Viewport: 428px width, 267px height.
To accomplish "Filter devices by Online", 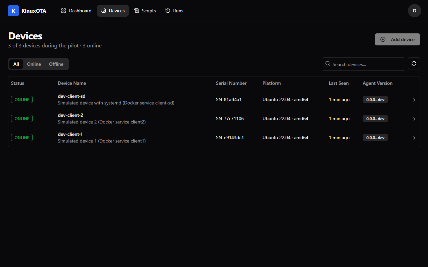I will [34, 64].
